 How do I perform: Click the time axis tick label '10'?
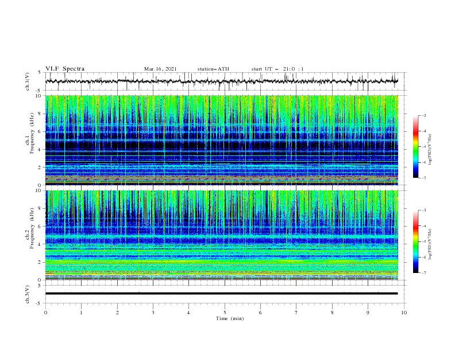point(404,313)
